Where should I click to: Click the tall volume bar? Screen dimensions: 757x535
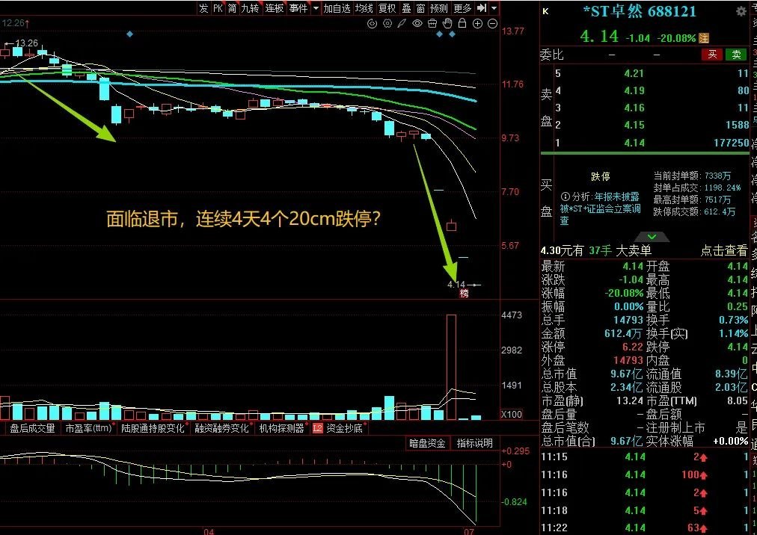coord(451,367)
